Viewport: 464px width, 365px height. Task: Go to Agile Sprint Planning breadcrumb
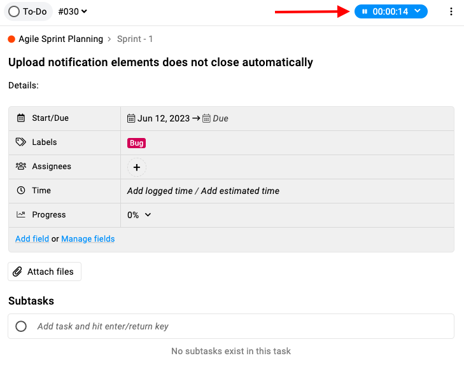tap(60, 39)
